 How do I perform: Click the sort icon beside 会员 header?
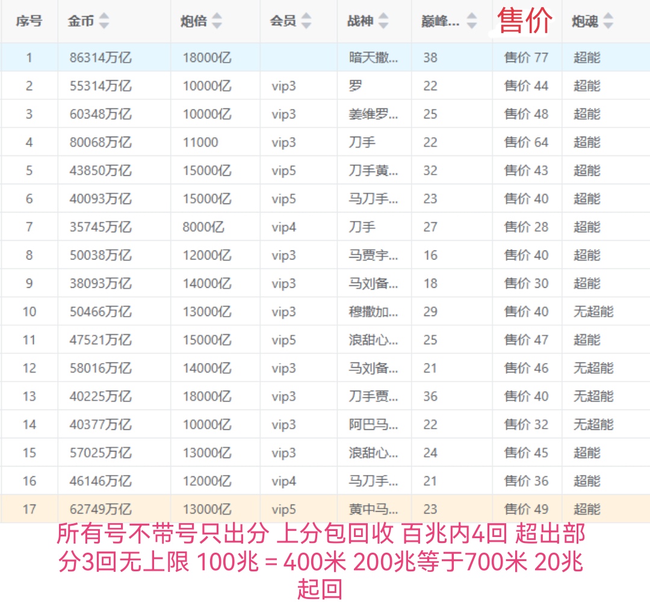tap(306, 21)
